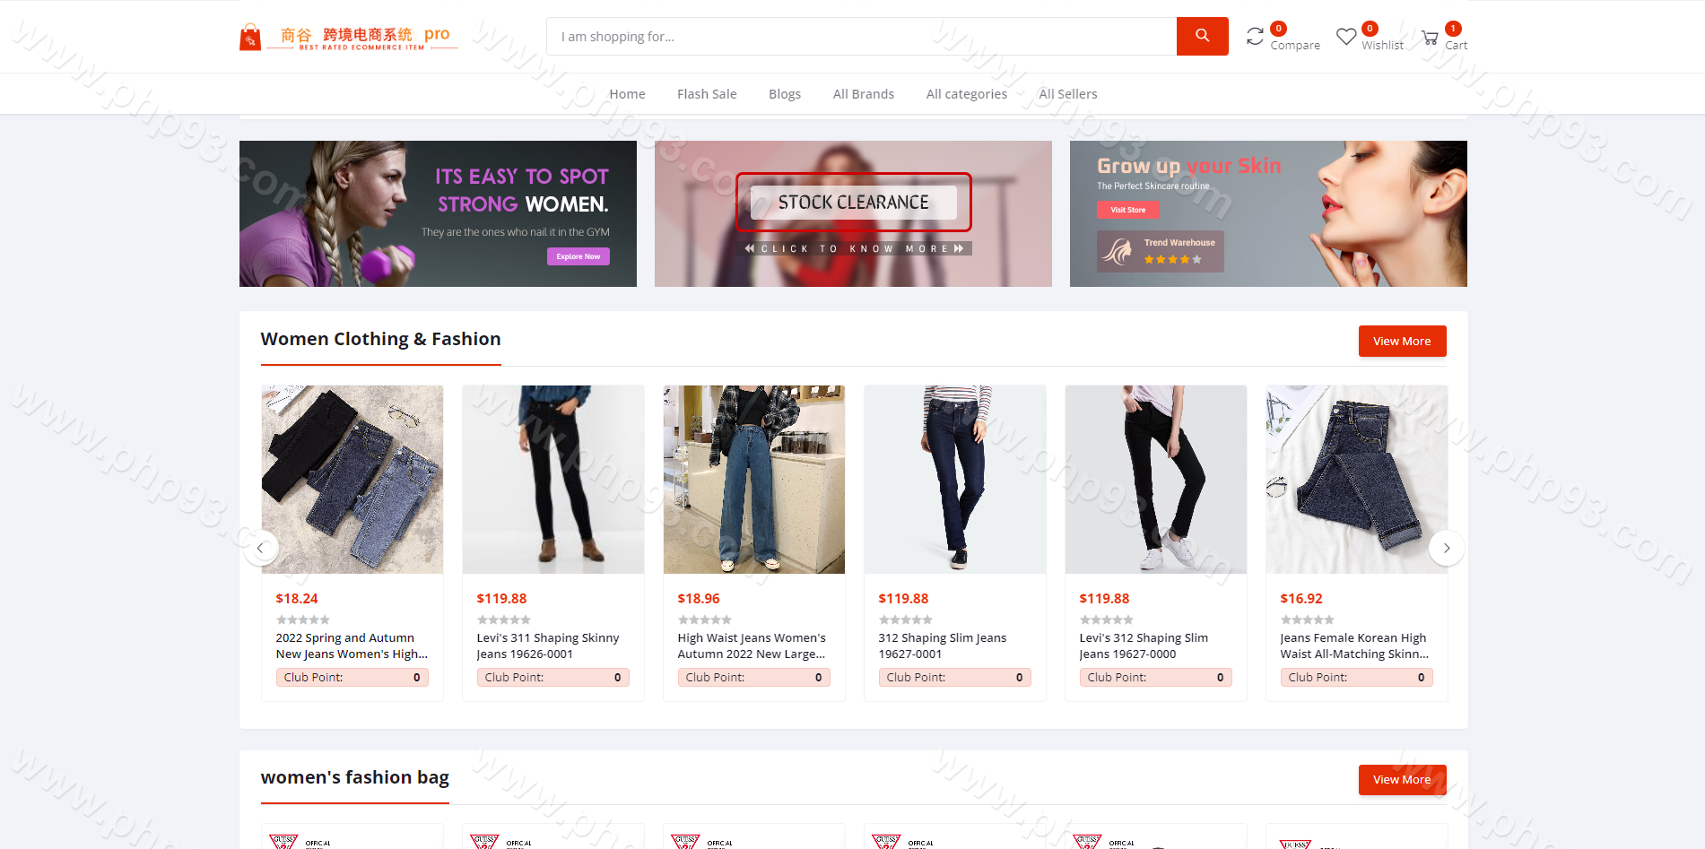
Task: Click the Trend Warehouse store badge
Action: pos(1160,251)
